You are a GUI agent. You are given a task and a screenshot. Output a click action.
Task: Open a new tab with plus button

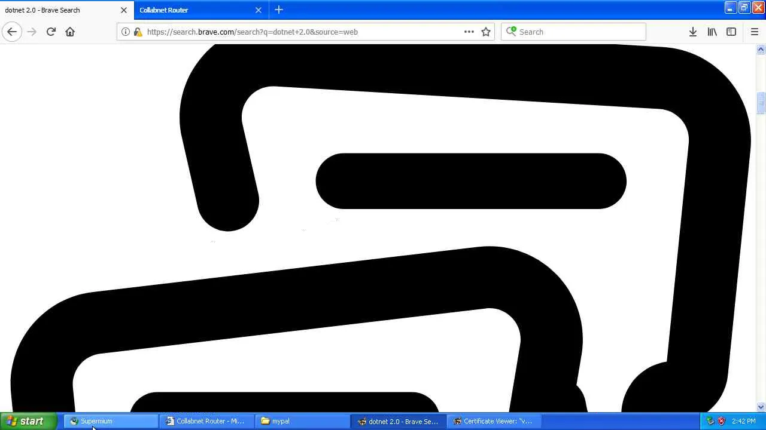coord(279,10)
